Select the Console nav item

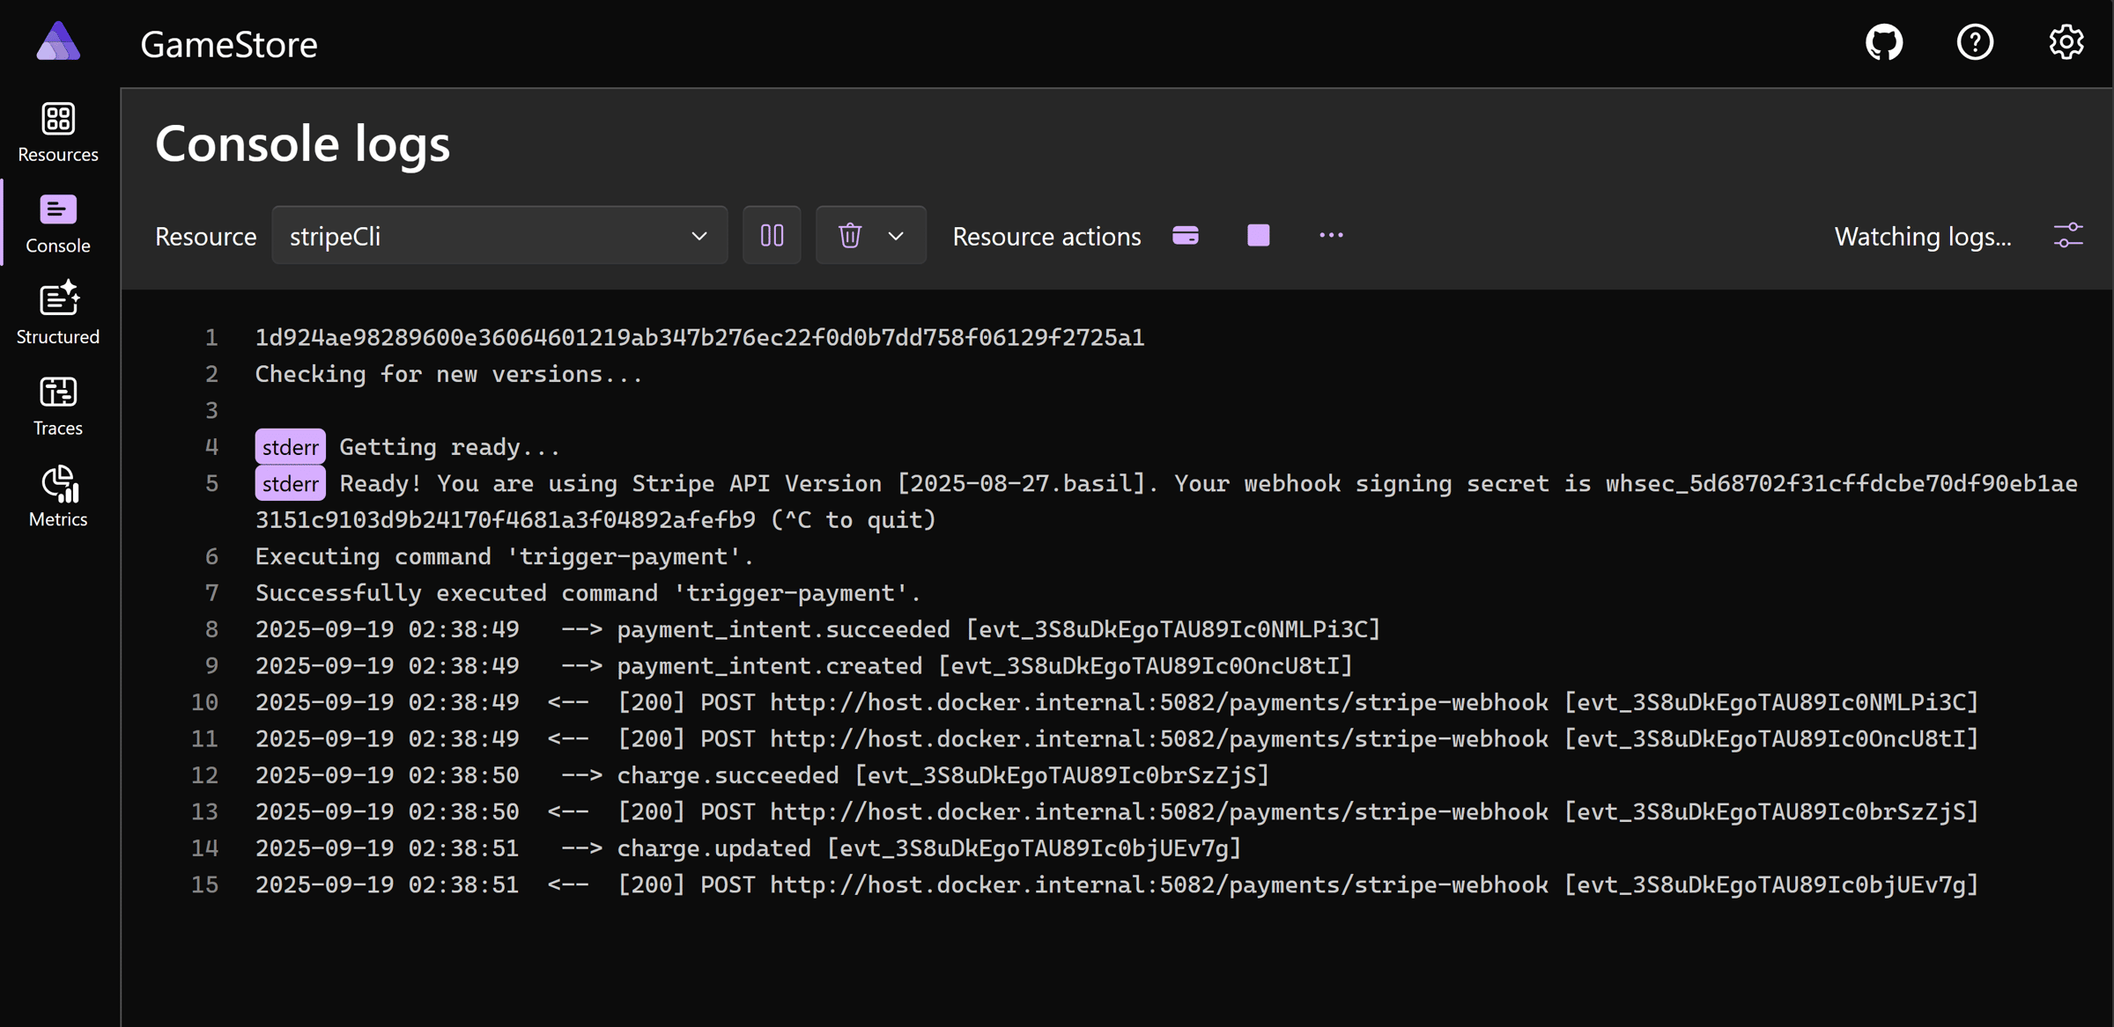tap(58, 224)
